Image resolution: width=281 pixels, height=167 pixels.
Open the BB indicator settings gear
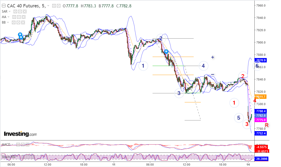pos(18,22)
